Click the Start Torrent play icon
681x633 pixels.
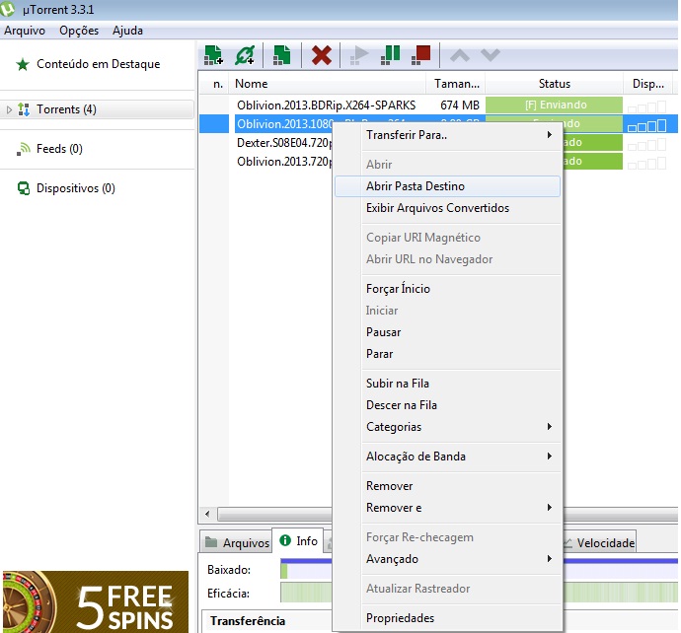(359, 55)
